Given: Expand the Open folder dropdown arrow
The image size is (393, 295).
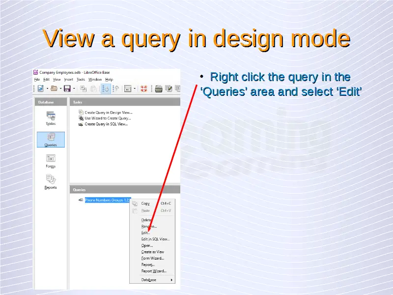Looking at the screenshot, I should (x=60, y=89).
